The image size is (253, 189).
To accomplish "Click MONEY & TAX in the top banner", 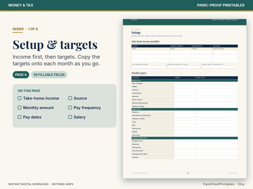I will [21, 5].
